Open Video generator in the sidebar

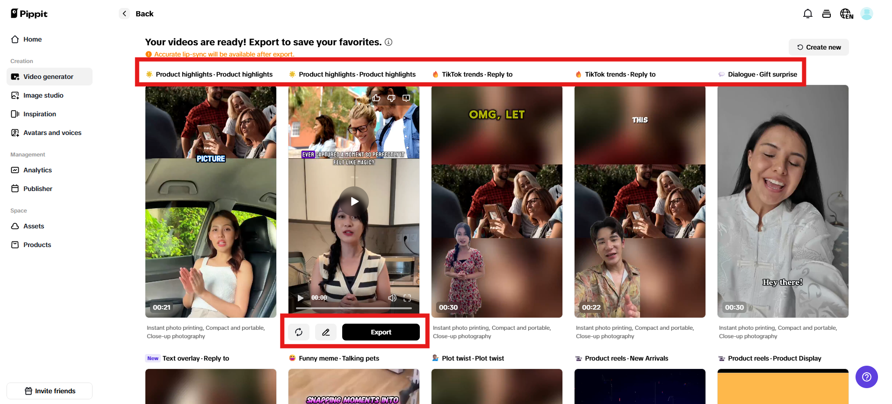pos(50,77)
